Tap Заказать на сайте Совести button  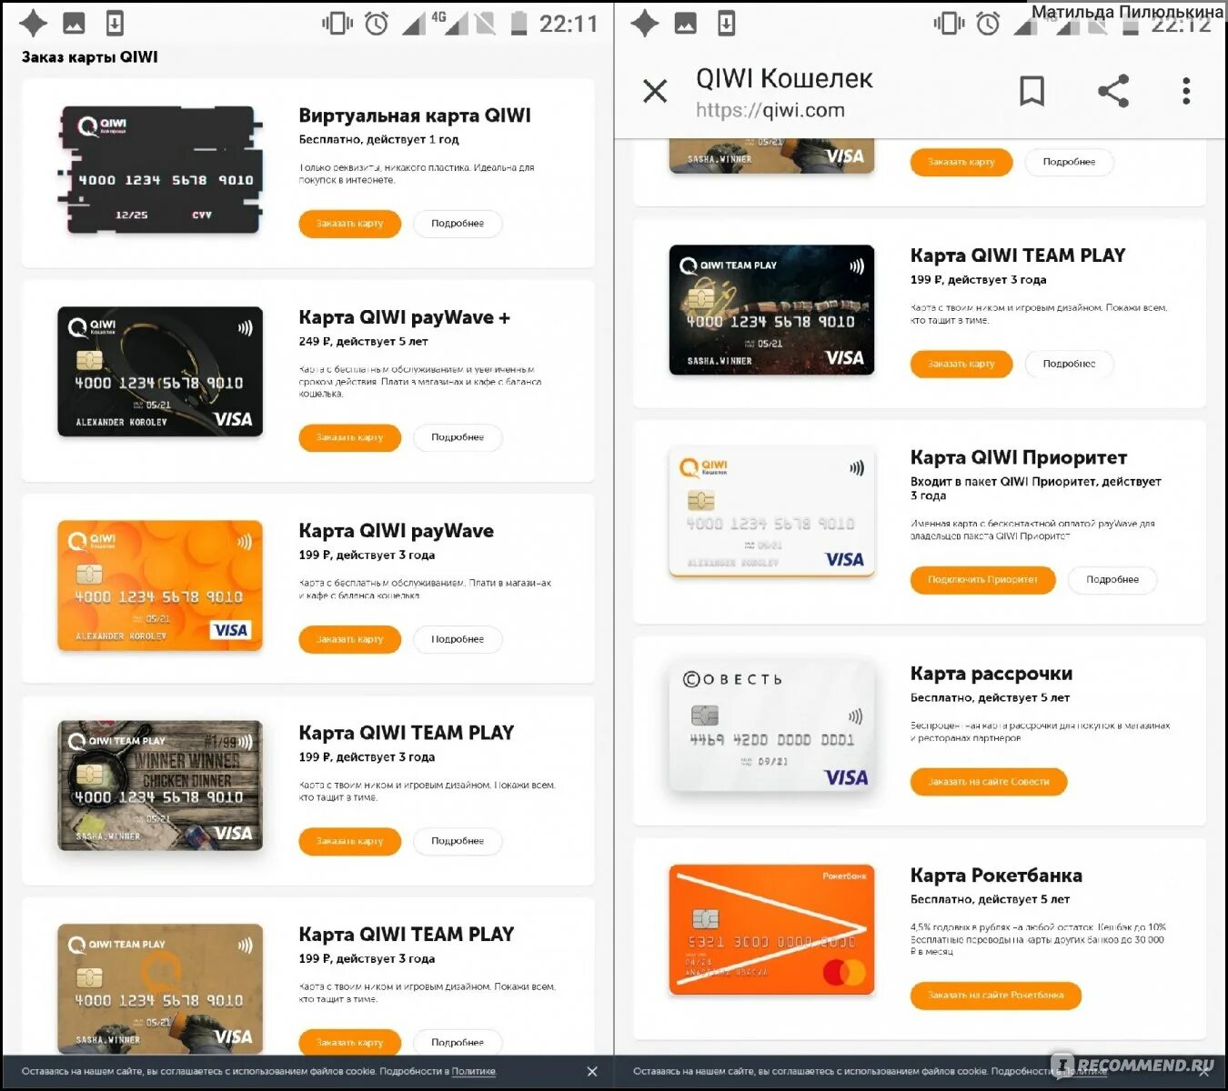pyautogui.click(x=989, y=782)
